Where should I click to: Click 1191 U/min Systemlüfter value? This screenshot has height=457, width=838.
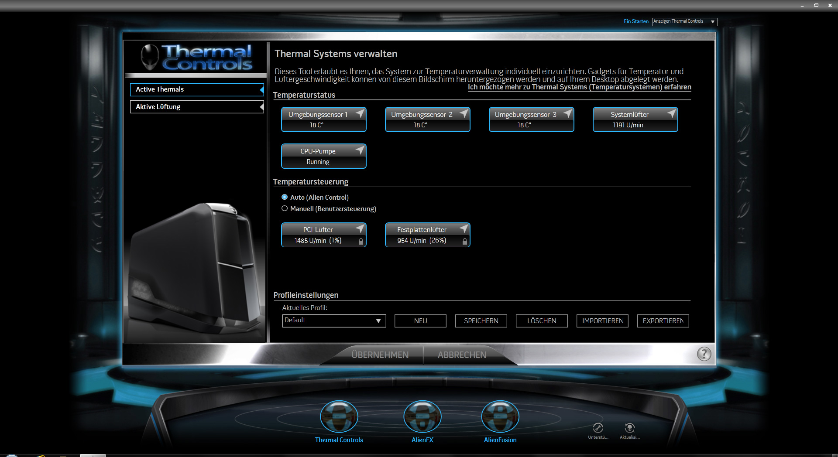(628, 125)
